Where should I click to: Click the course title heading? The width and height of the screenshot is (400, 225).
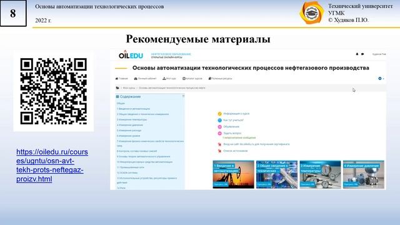tap(251, 68)
